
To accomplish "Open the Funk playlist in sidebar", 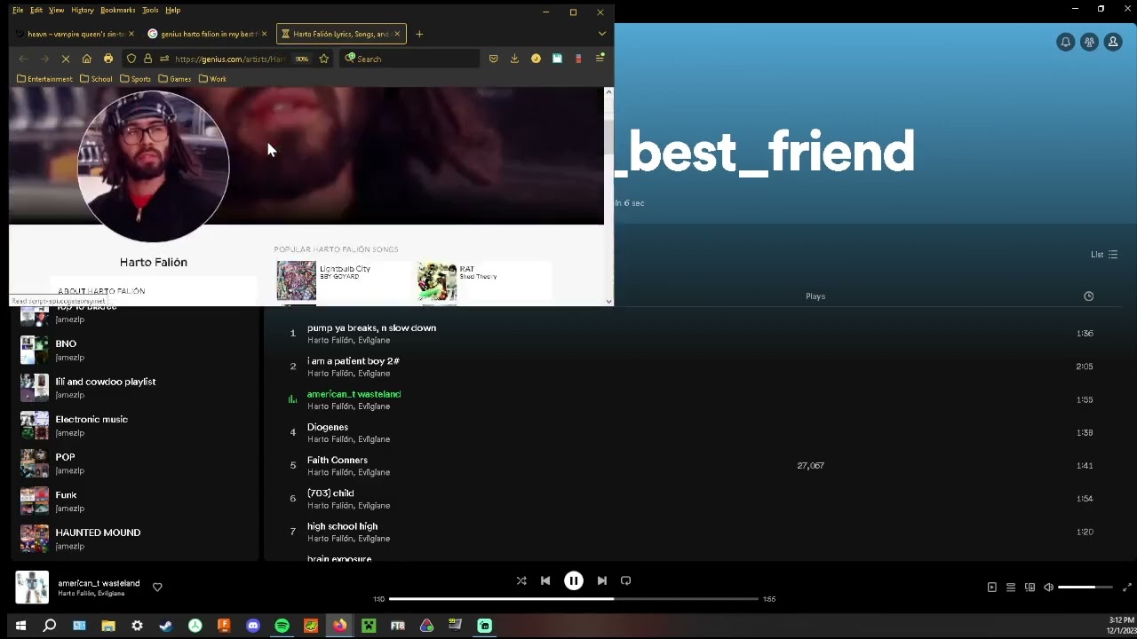I will point(133,501).
